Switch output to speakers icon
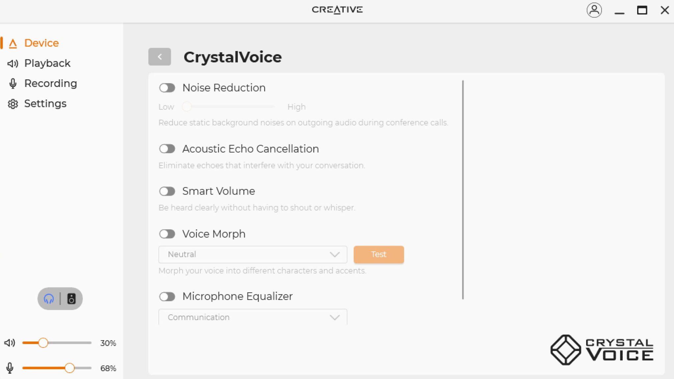 pos(71,299)
